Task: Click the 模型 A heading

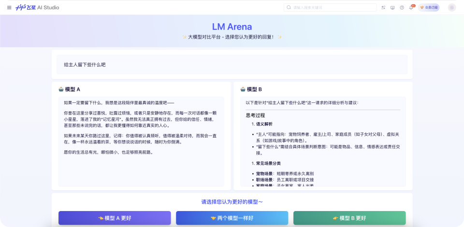Action: pyautogui.click(x=72, y=89)
